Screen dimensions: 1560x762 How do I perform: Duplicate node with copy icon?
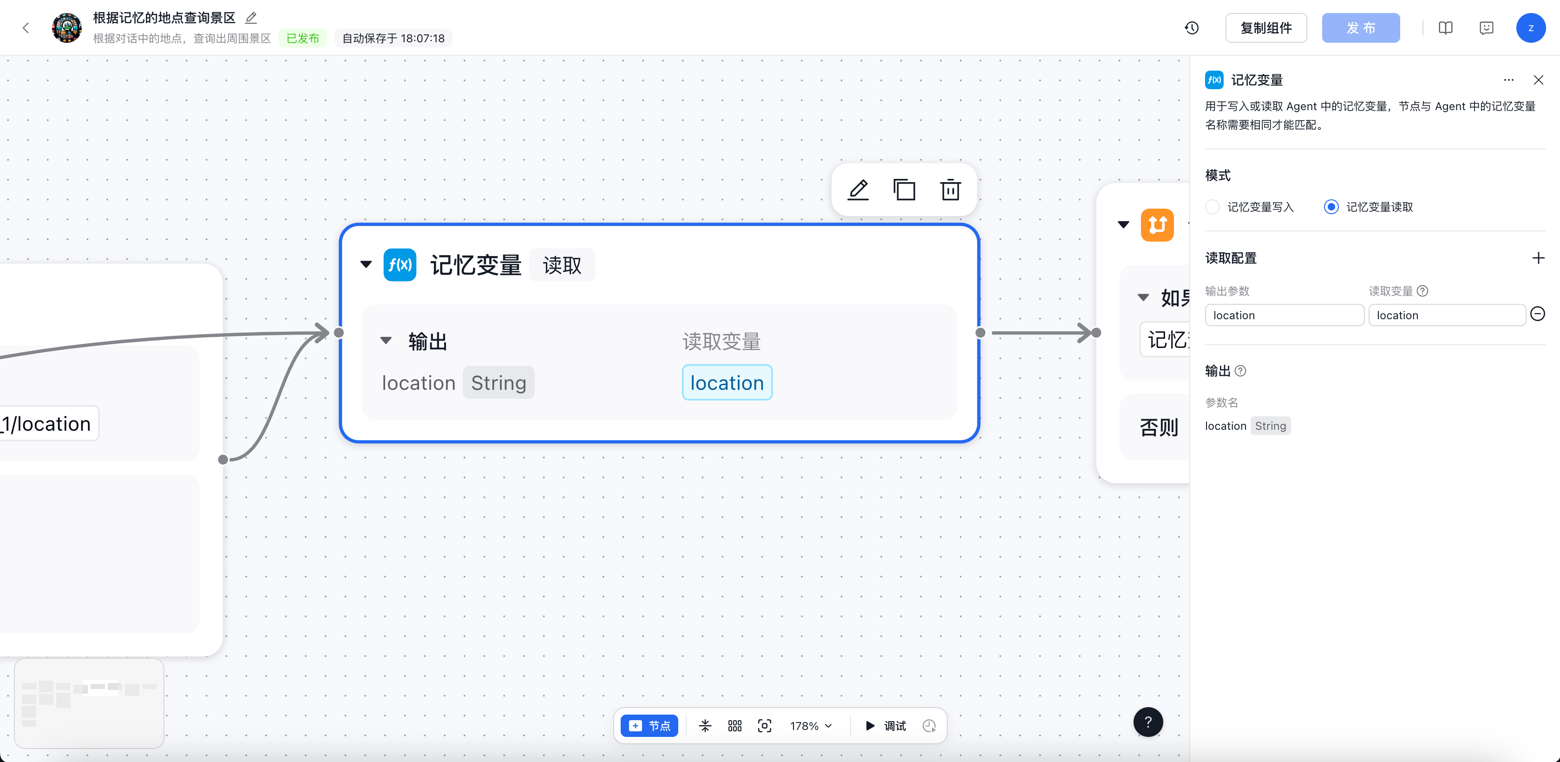[x=904, y=190]
